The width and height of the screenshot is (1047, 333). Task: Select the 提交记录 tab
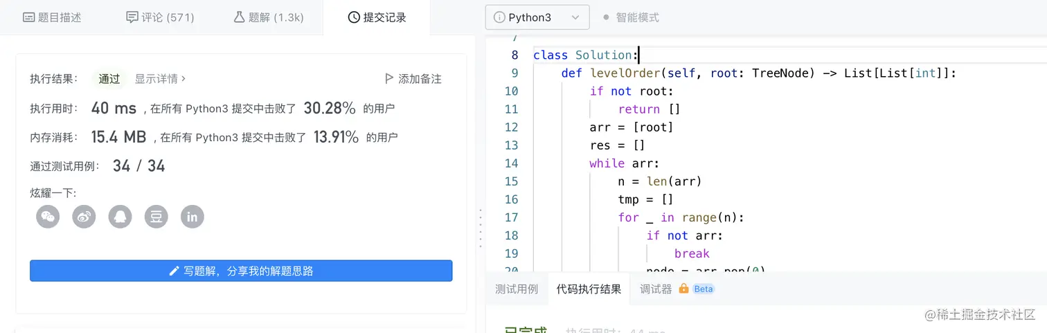pyautogui.click(x=377, y=17)
